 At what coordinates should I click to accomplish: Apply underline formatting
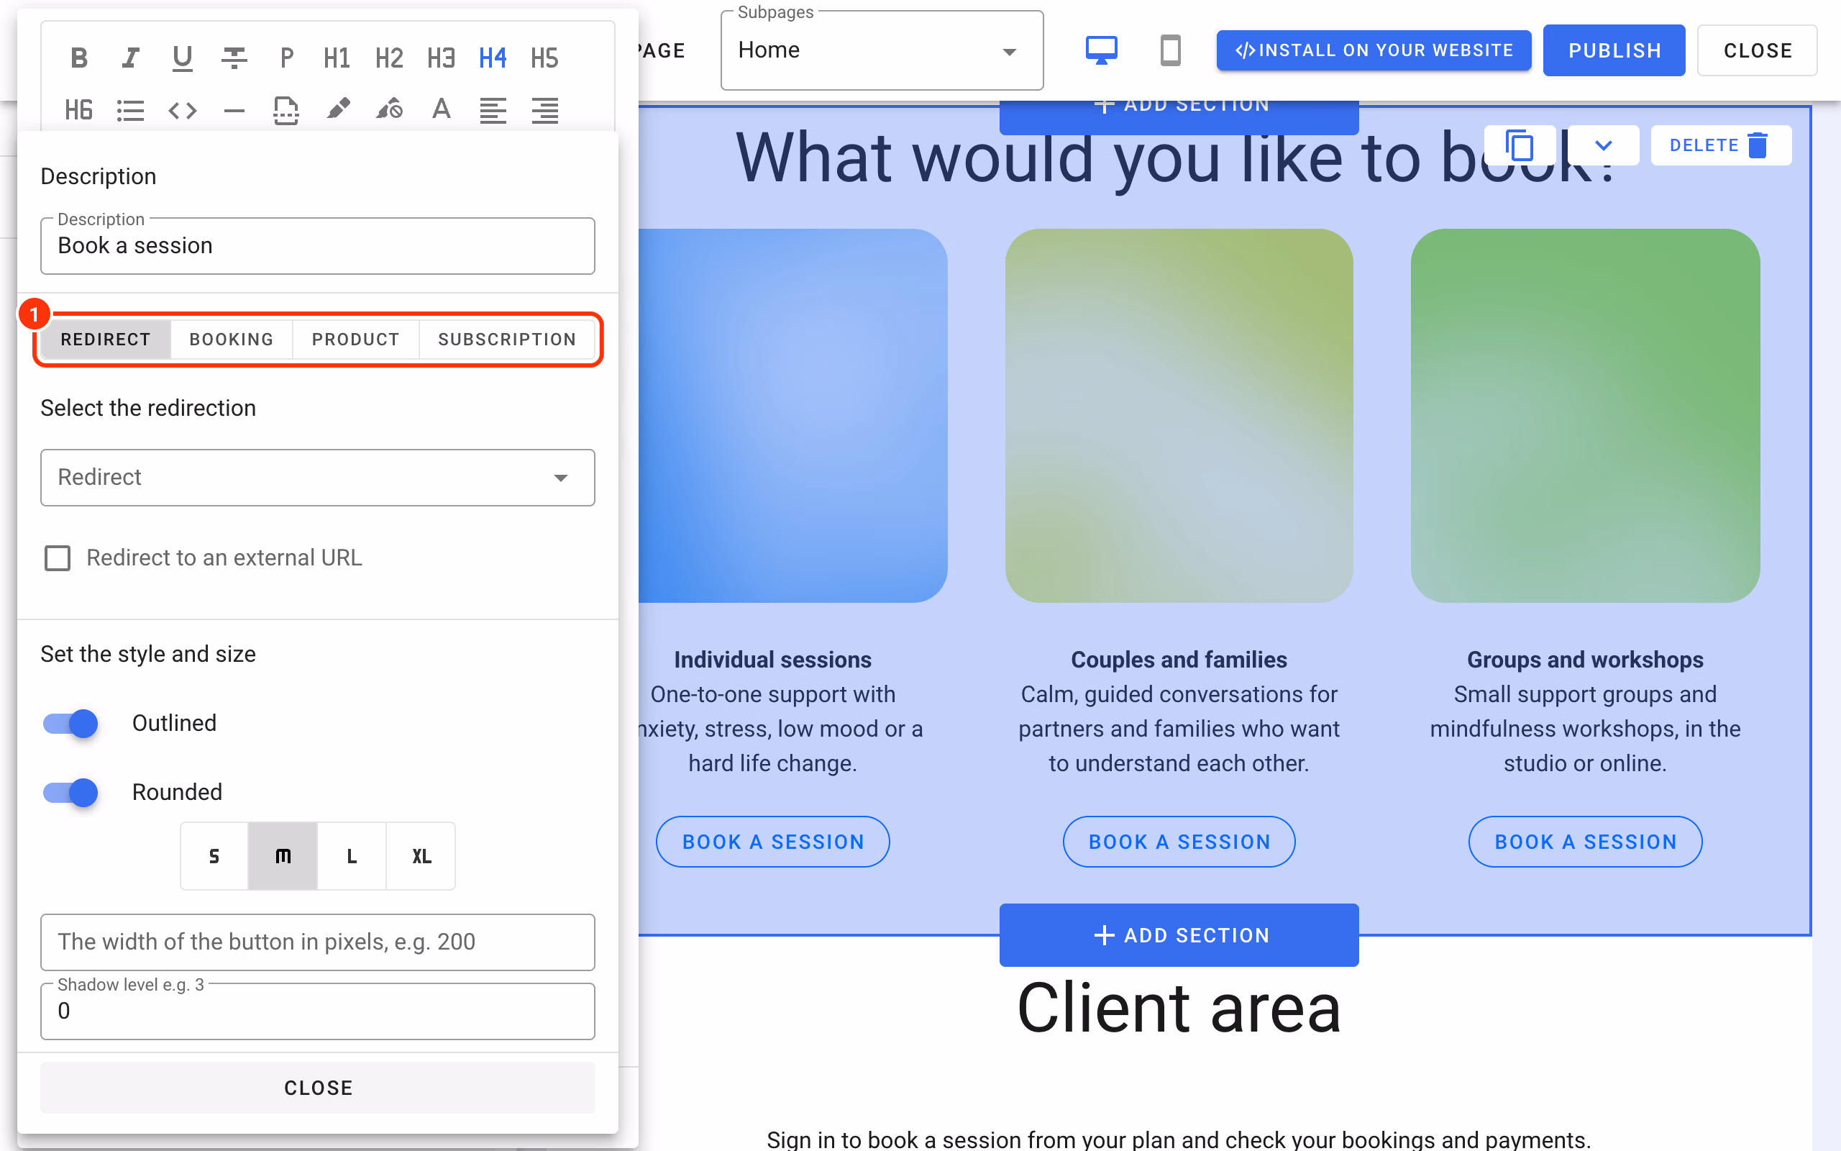(182, 58)
